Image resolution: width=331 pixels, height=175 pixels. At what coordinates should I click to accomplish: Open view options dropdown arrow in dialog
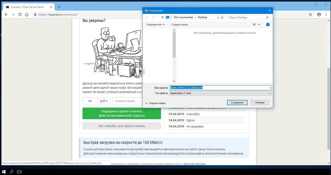point(259,24)
